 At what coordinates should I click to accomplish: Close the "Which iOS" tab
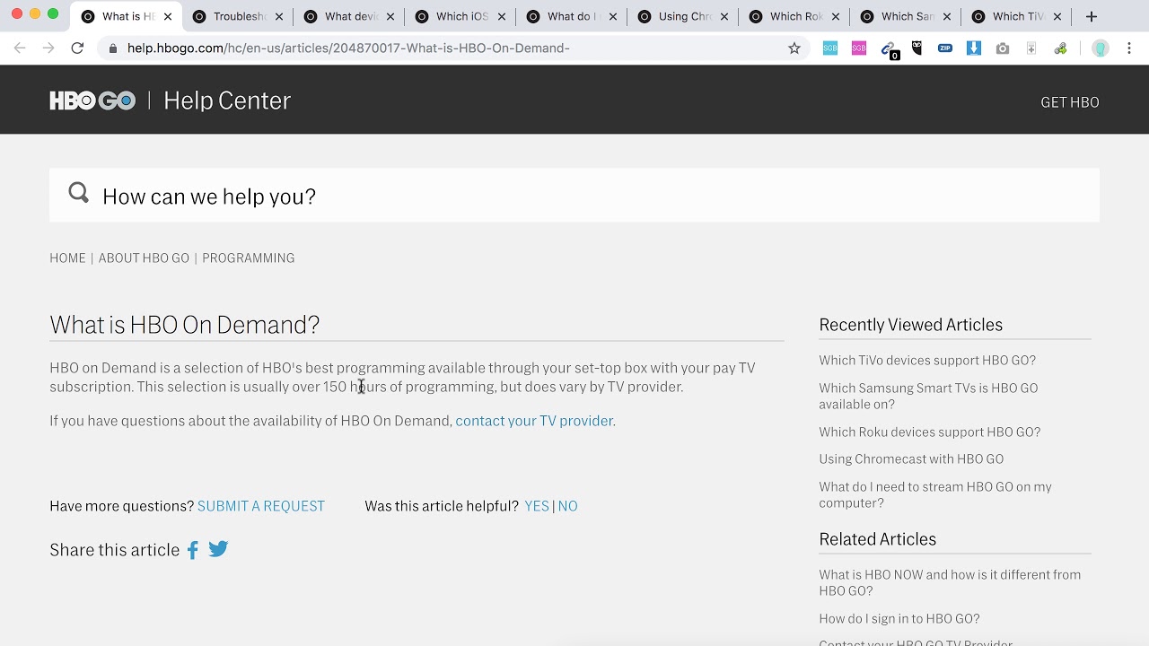502,16
